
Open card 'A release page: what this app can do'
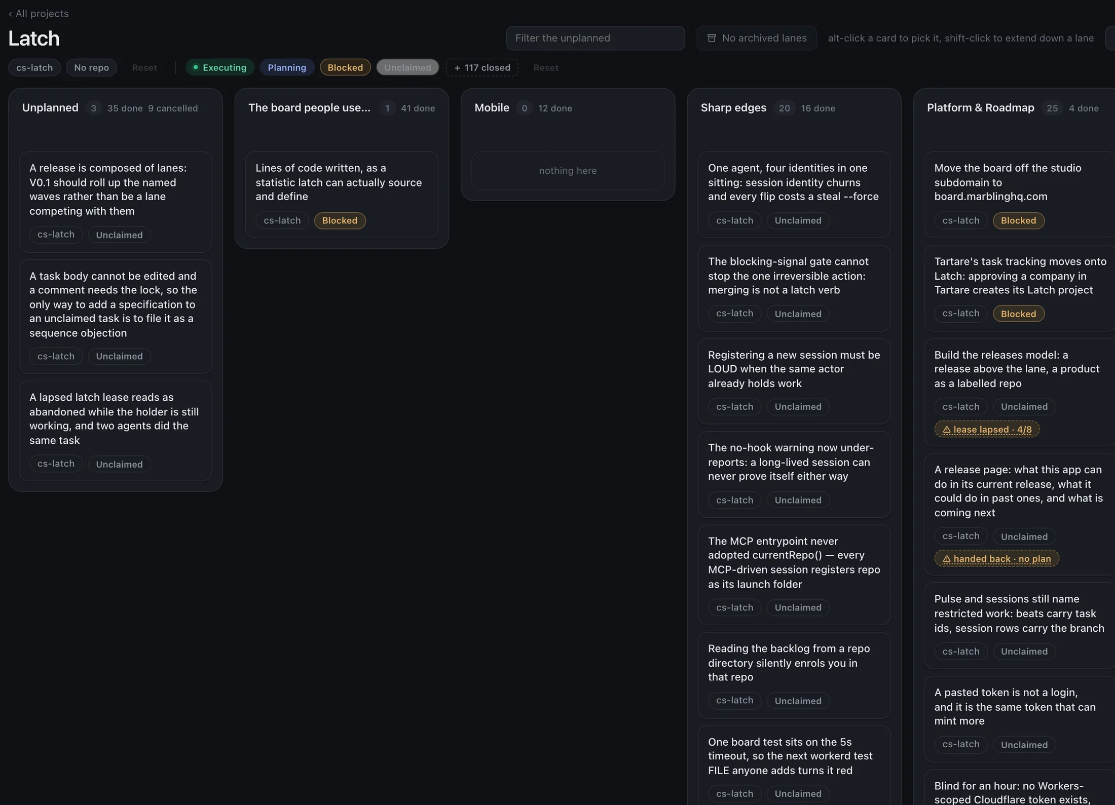click(x=1019, y=514)
